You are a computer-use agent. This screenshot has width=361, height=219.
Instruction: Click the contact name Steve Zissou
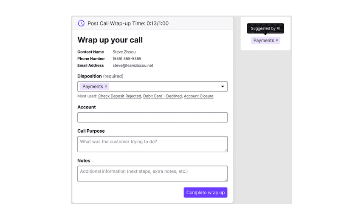124,52
